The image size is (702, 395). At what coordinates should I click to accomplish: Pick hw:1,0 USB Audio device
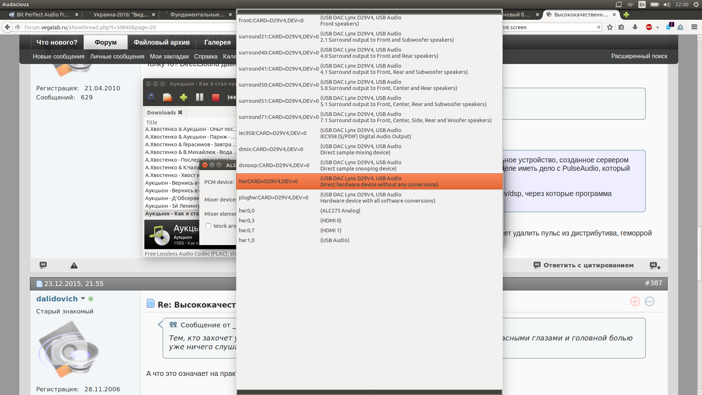369,240
